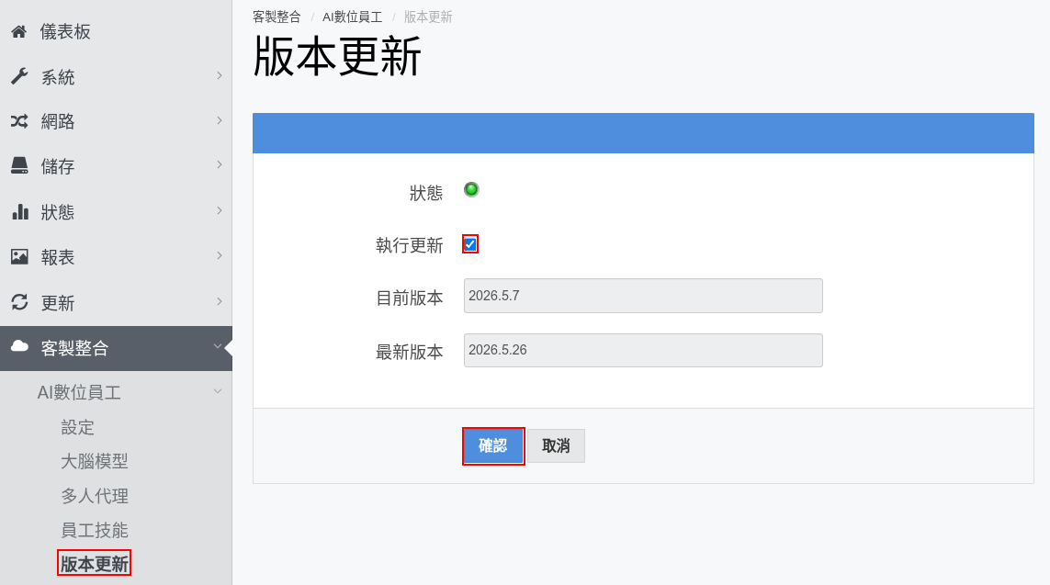This screenshot has height=585, width=1050.
Task: Open the 多人代理 submenu item
Action: tap(95, 496)
